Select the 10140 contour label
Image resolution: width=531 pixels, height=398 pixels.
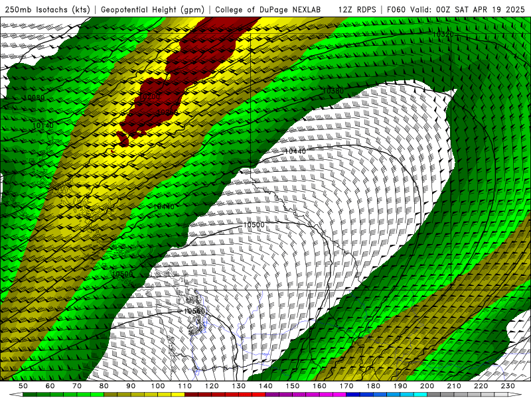43,125
